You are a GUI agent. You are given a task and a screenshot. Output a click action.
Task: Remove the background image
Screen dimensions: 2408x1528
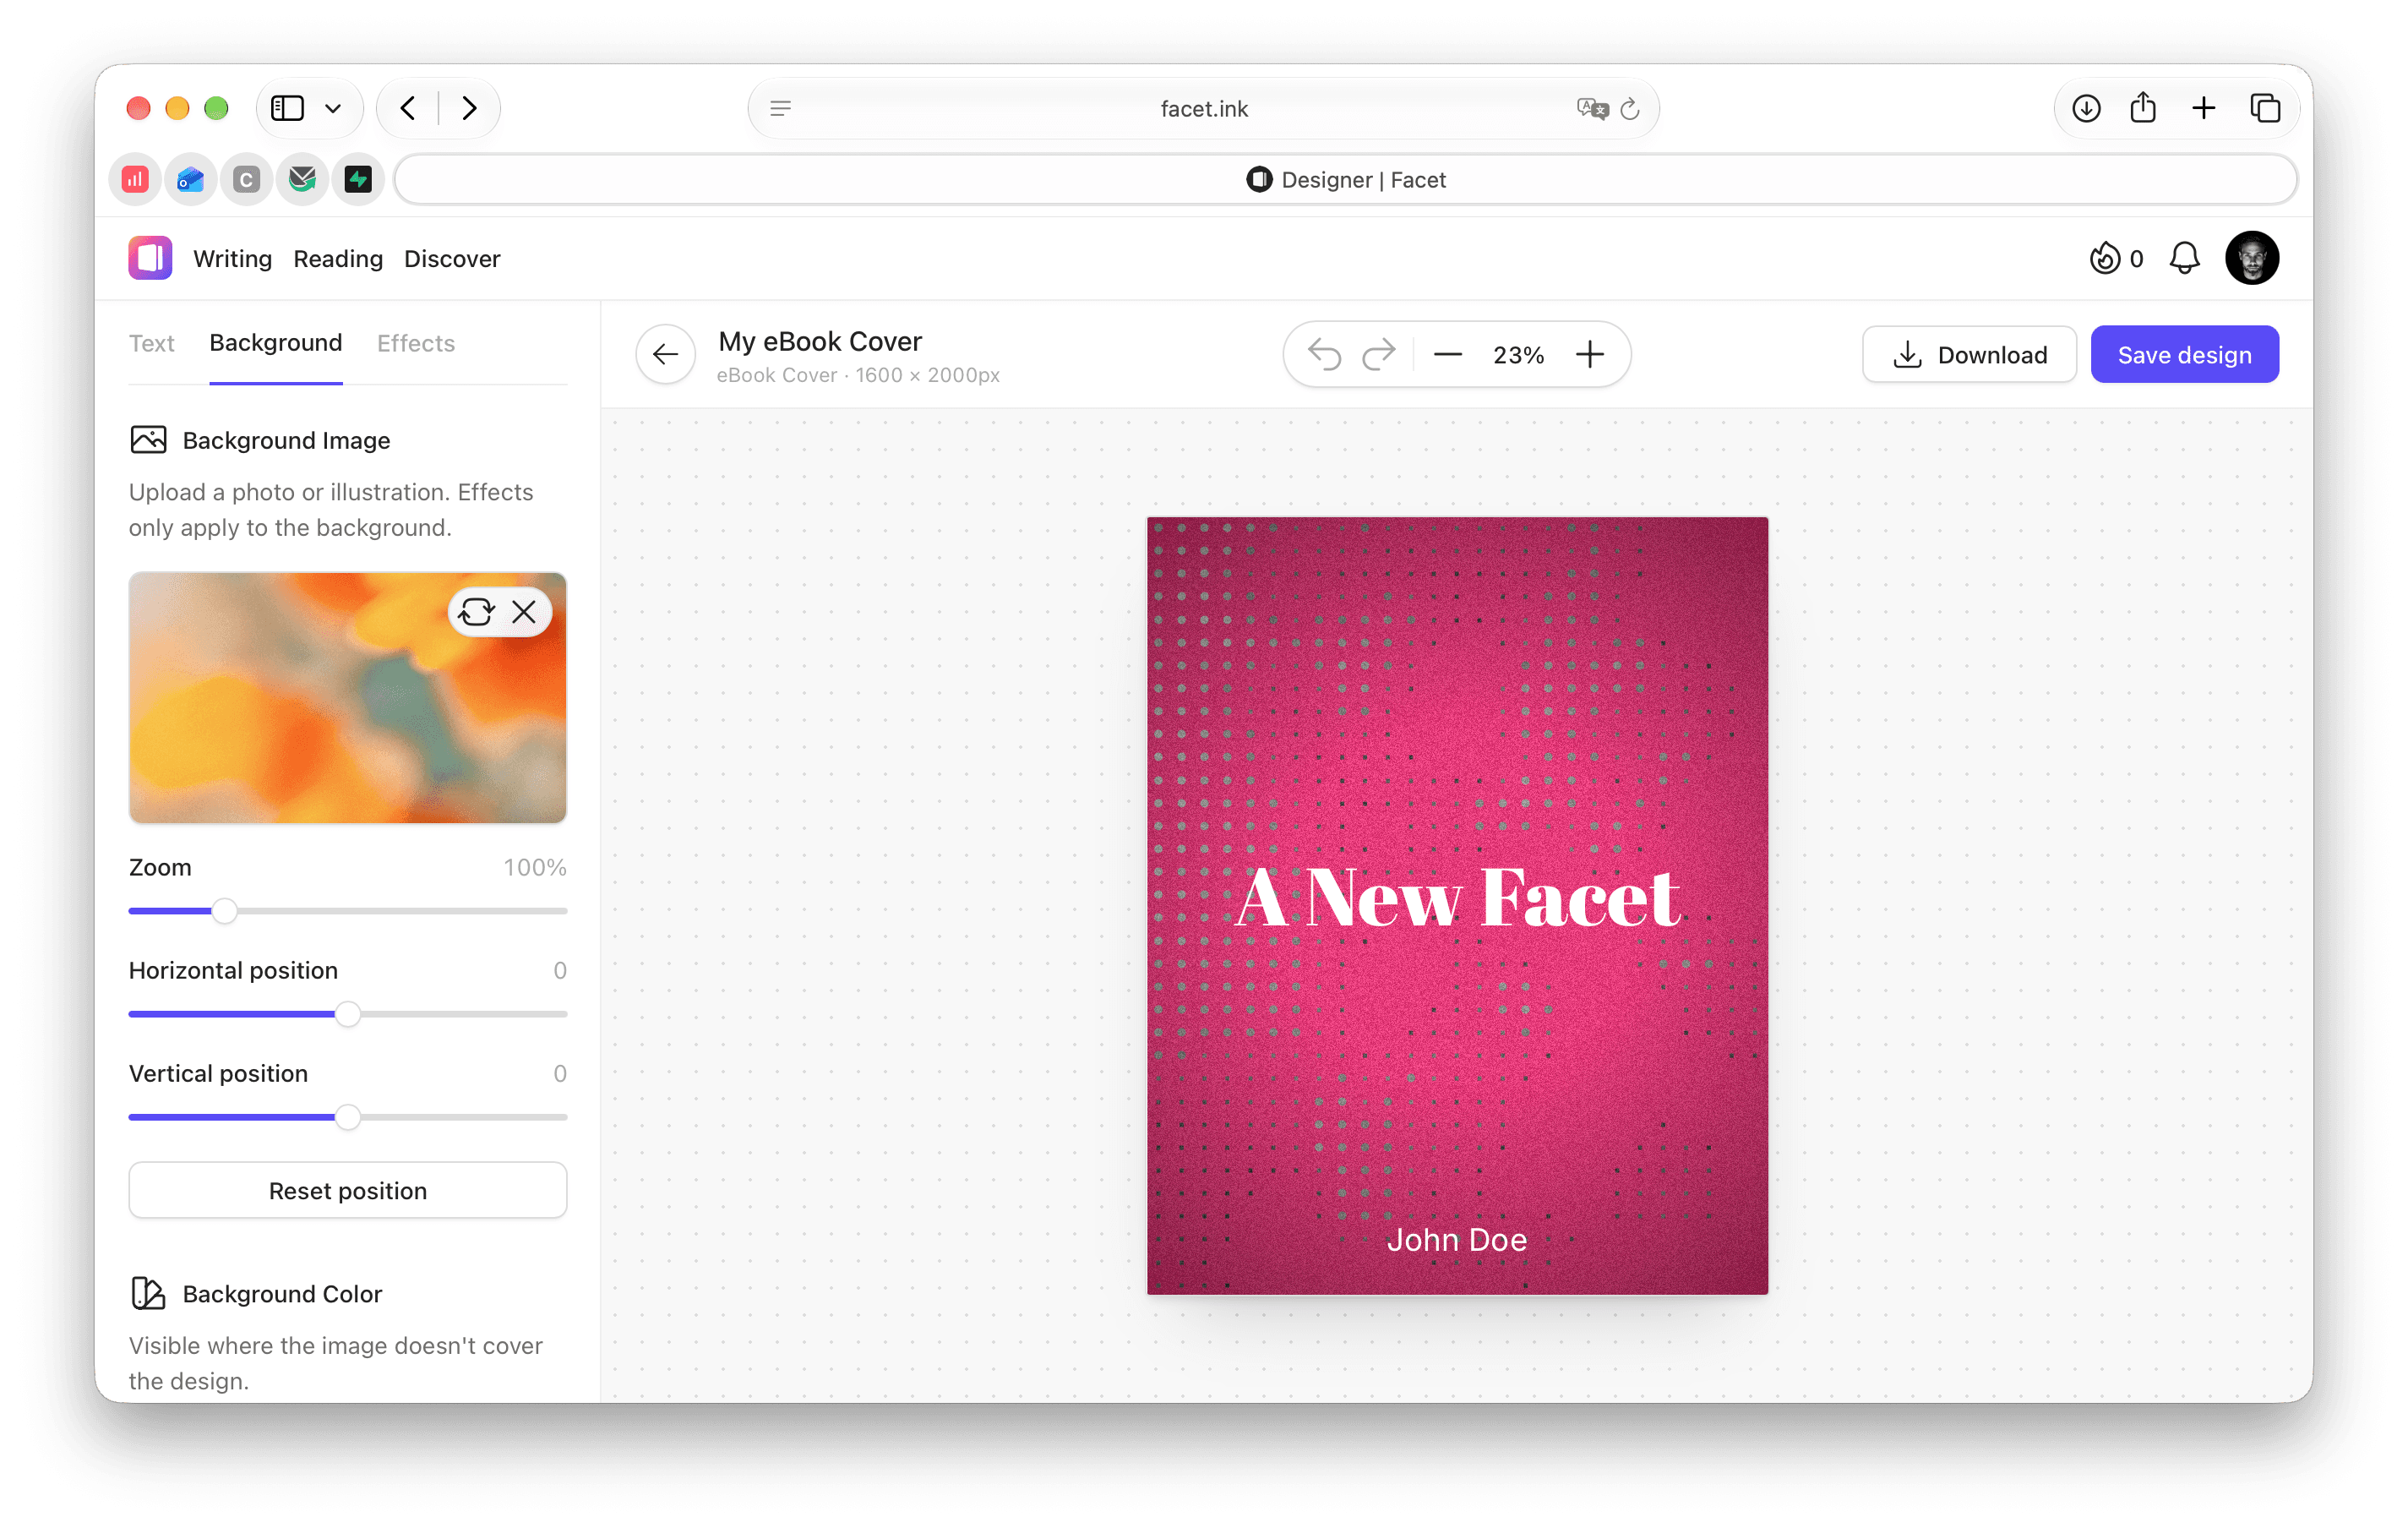point(524,612)
